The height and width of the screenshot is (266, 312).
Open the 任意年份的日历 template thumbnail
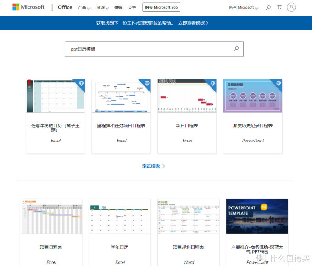pos(56,96)
